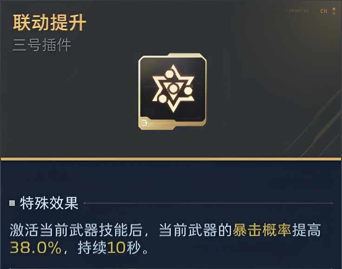Click the 当前武器的 text

pos(195,230)
